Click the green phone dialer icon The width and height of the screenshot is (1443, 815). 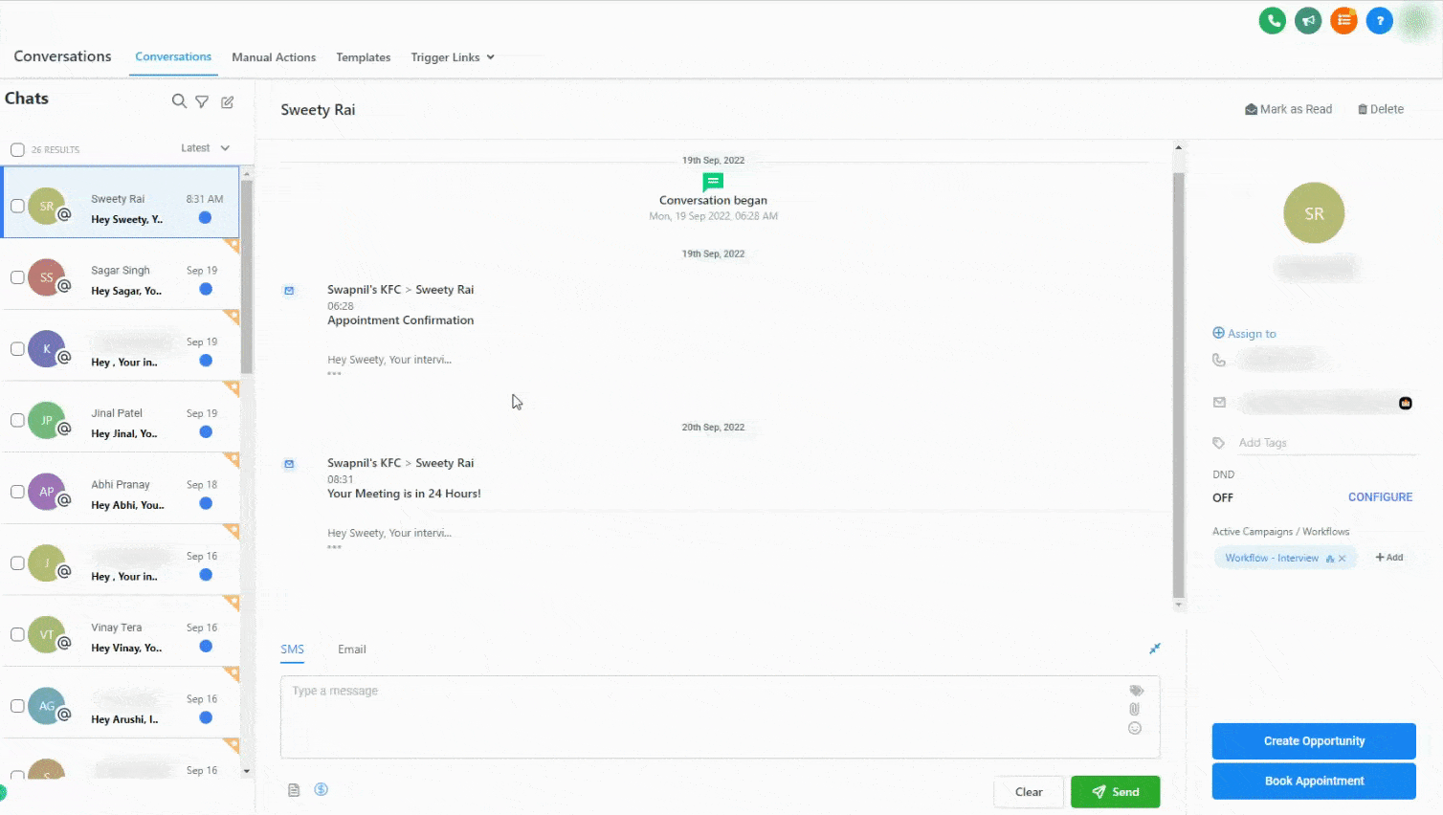(x=1272, y=20)
